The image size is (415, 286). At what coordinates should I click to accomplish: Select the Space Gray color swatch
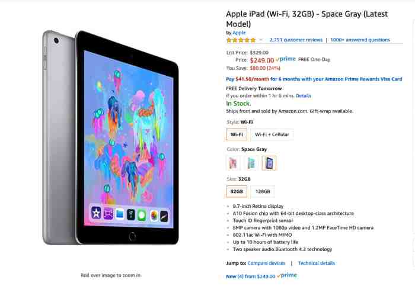269,163
